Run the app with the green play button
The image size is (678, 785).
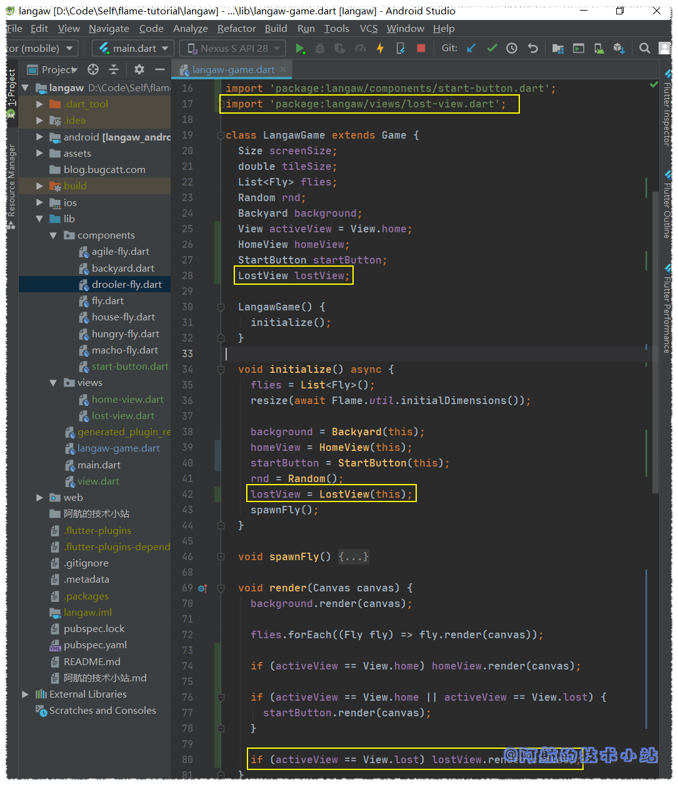300,48
